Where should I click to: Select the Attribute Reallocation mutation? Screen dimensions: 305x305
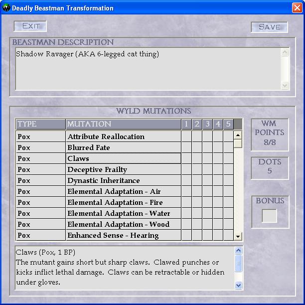[124, 137]
